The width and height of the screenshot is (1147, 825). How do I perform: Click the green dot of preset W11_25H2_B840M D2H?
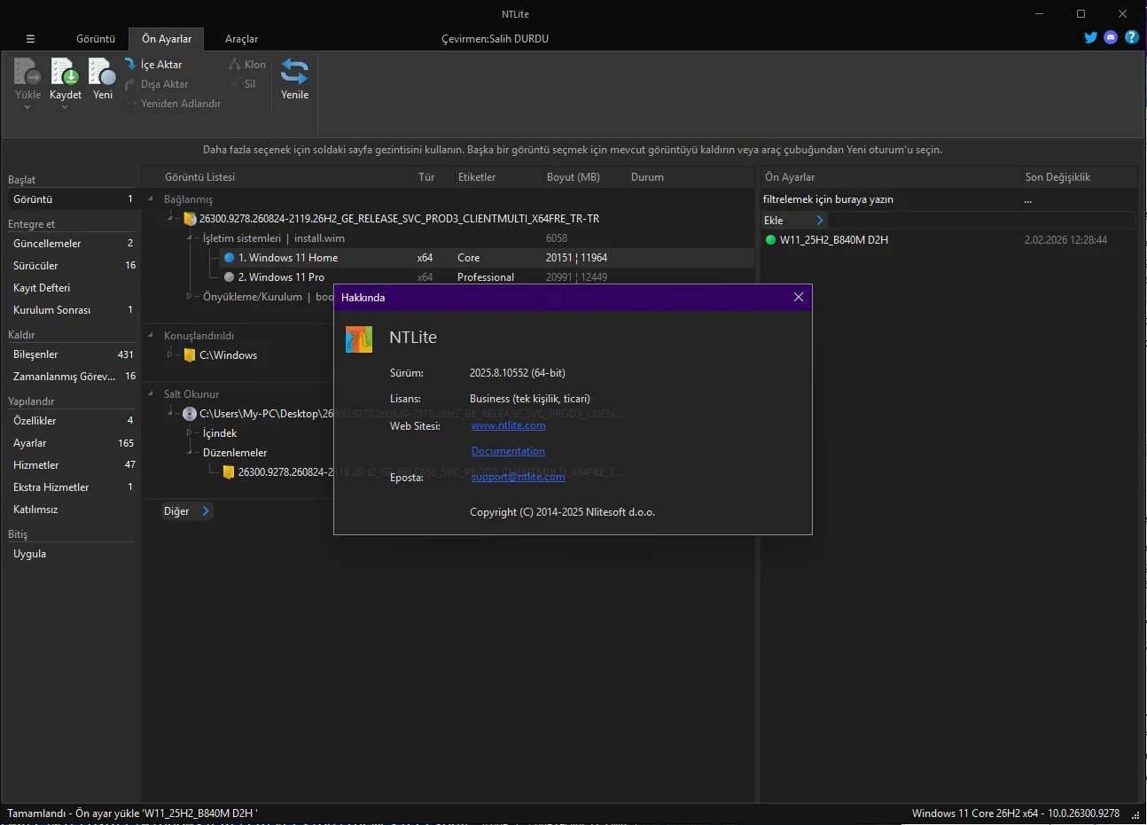(770, 240)
